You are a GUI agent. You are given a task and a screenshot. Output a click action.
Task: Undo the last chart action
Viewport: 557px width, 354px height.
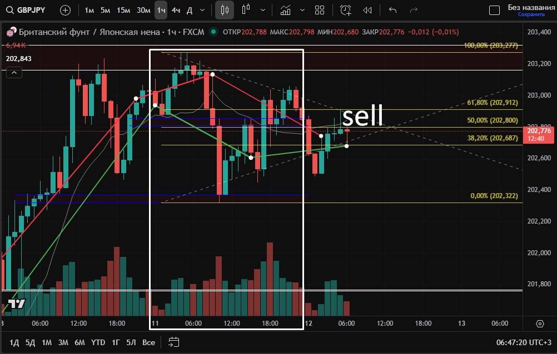(393, 10)
